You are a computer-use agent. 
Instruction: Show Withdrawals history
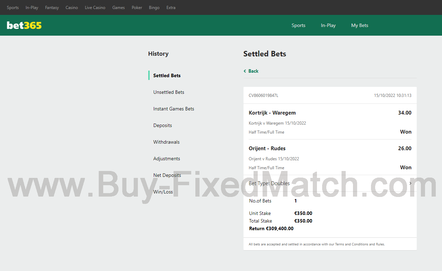tap(166, 142)
